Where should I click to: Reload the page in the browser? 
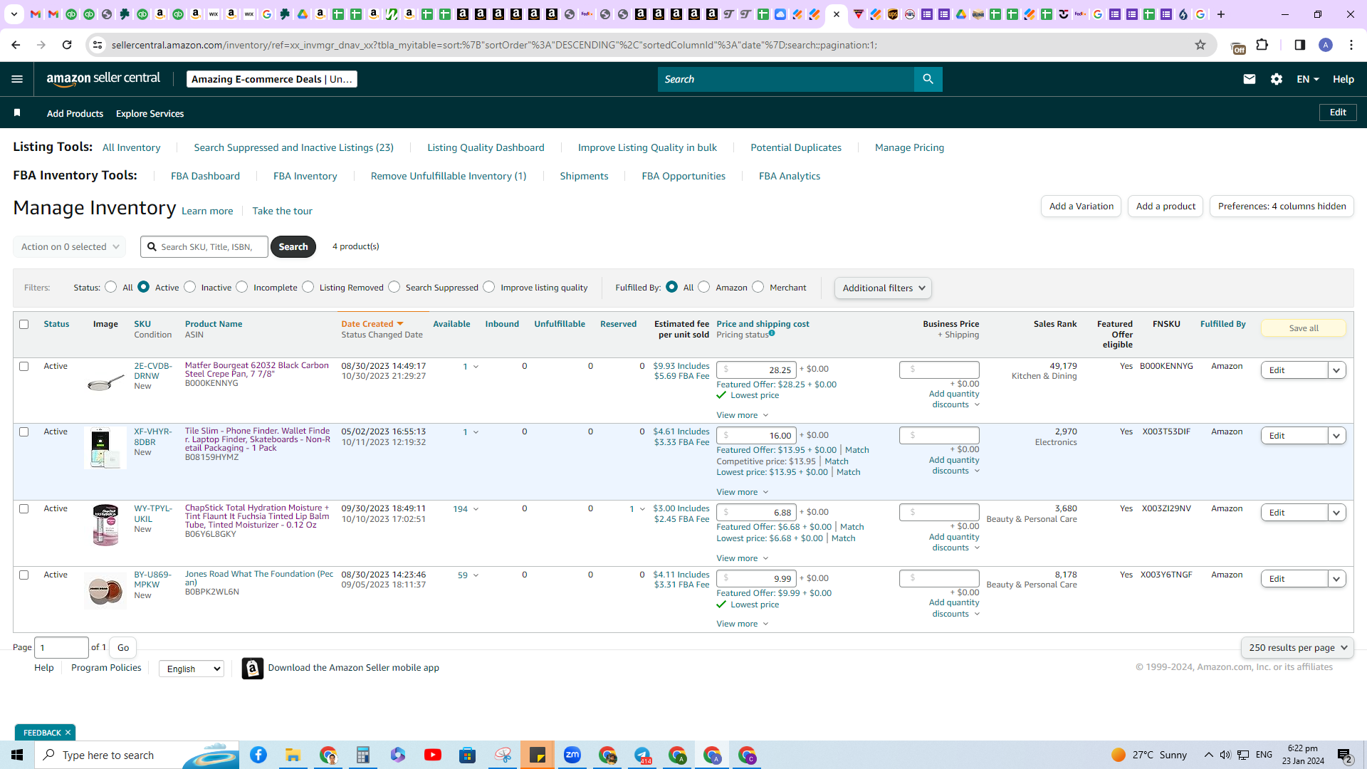pos(67,45)
